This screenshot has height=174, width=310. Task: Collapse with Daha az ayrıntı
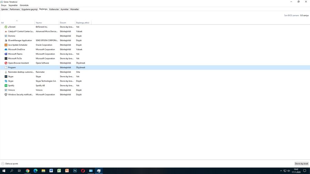click(10, 164)
